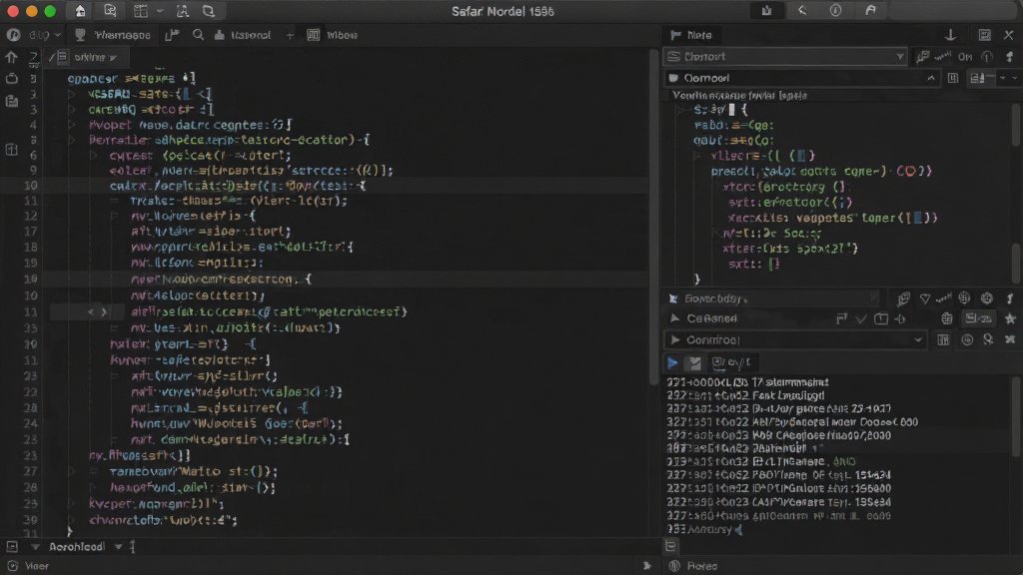1023x575 pixels.
Task: Click the share icon in the title bar
Action: 766,10
